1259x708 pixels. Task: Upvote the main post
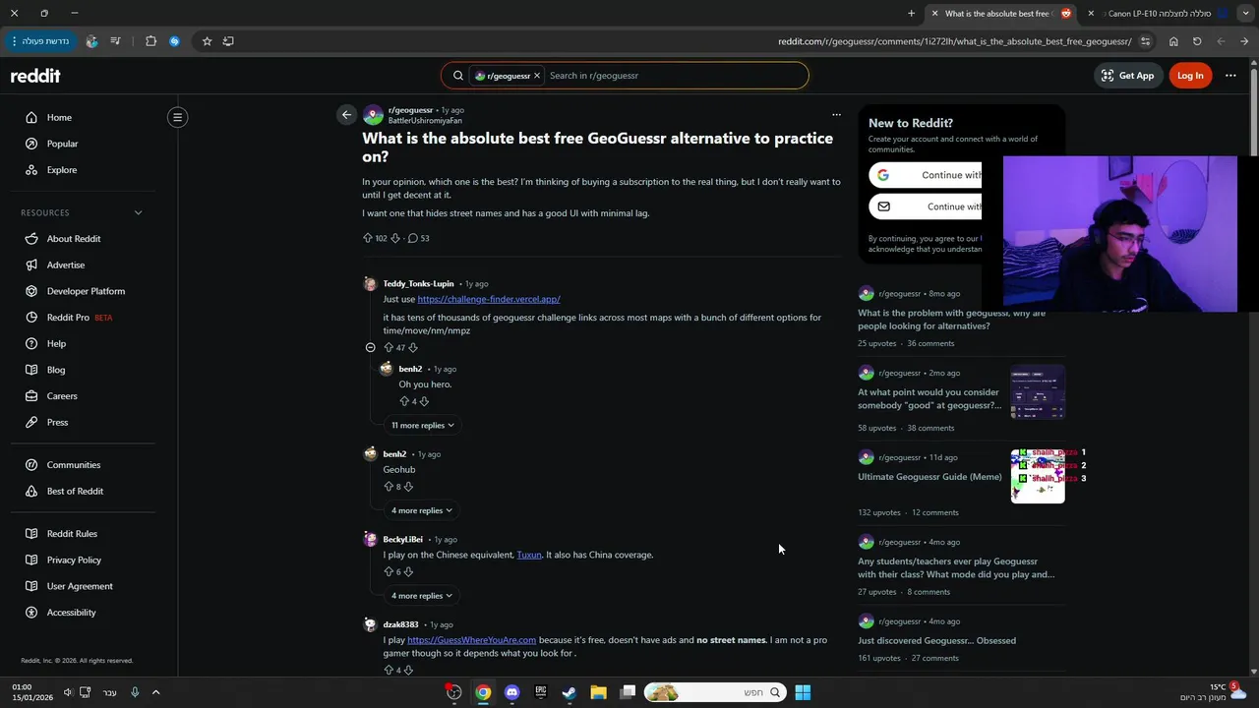368,238
